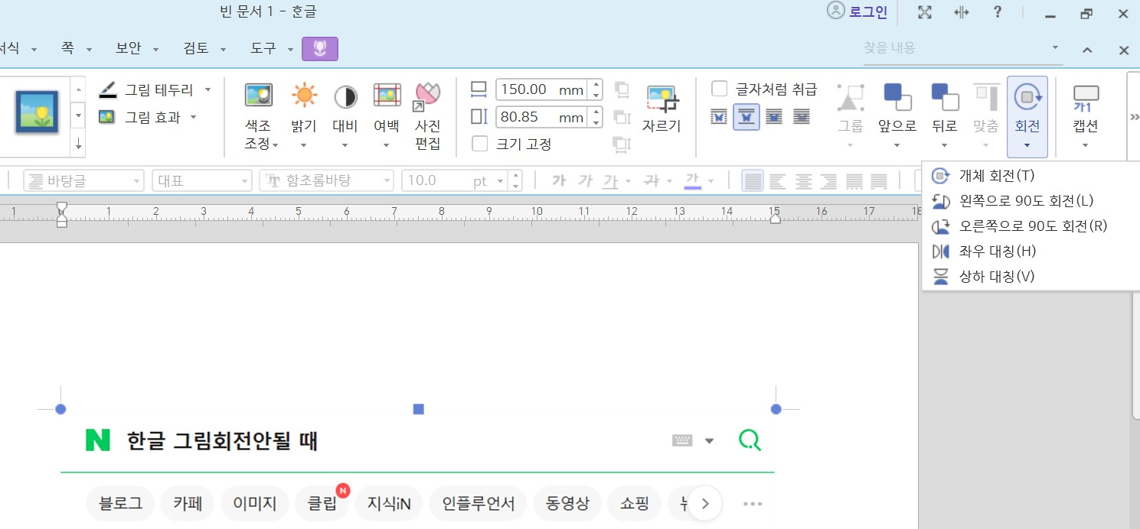1140x529 pixels.
Task: Click the font size field 10.0 pt
Action: tap(448, 180)
